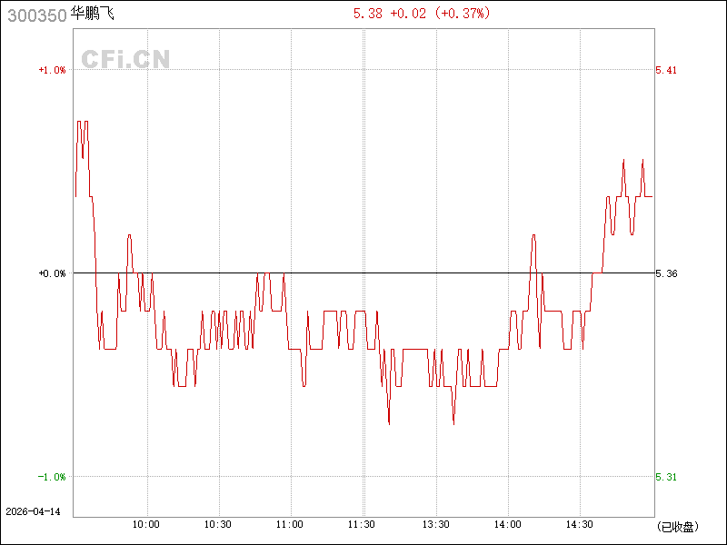Select the 11:30 time axis marker
Screen dimensions: 727x545
(362, 525)
